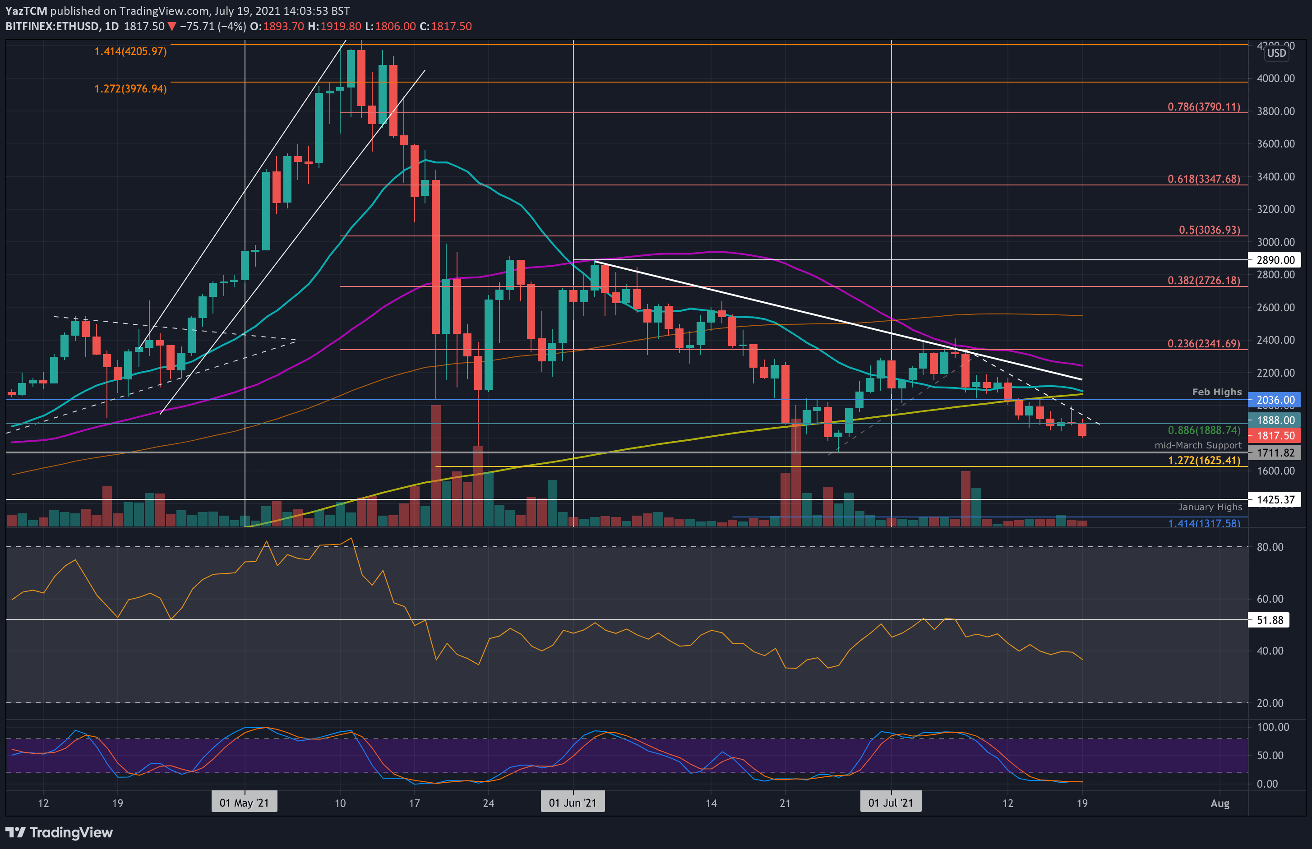Click the 1.414(1317.58) blue Fibonacci label
The width and height of the screenshot is (1312, 849).
coord(1204,523)
